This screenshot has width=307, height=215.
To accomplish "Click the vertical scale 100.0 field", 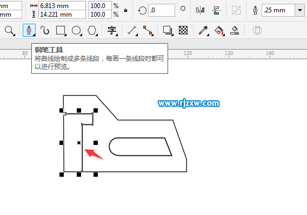I will (100, 15).
